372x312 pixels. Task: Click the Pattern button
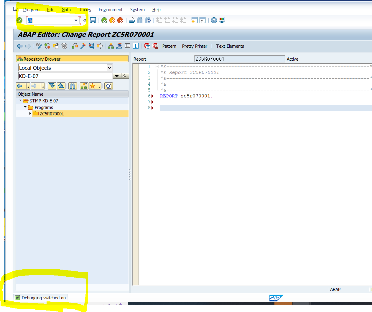click(169, 46)
